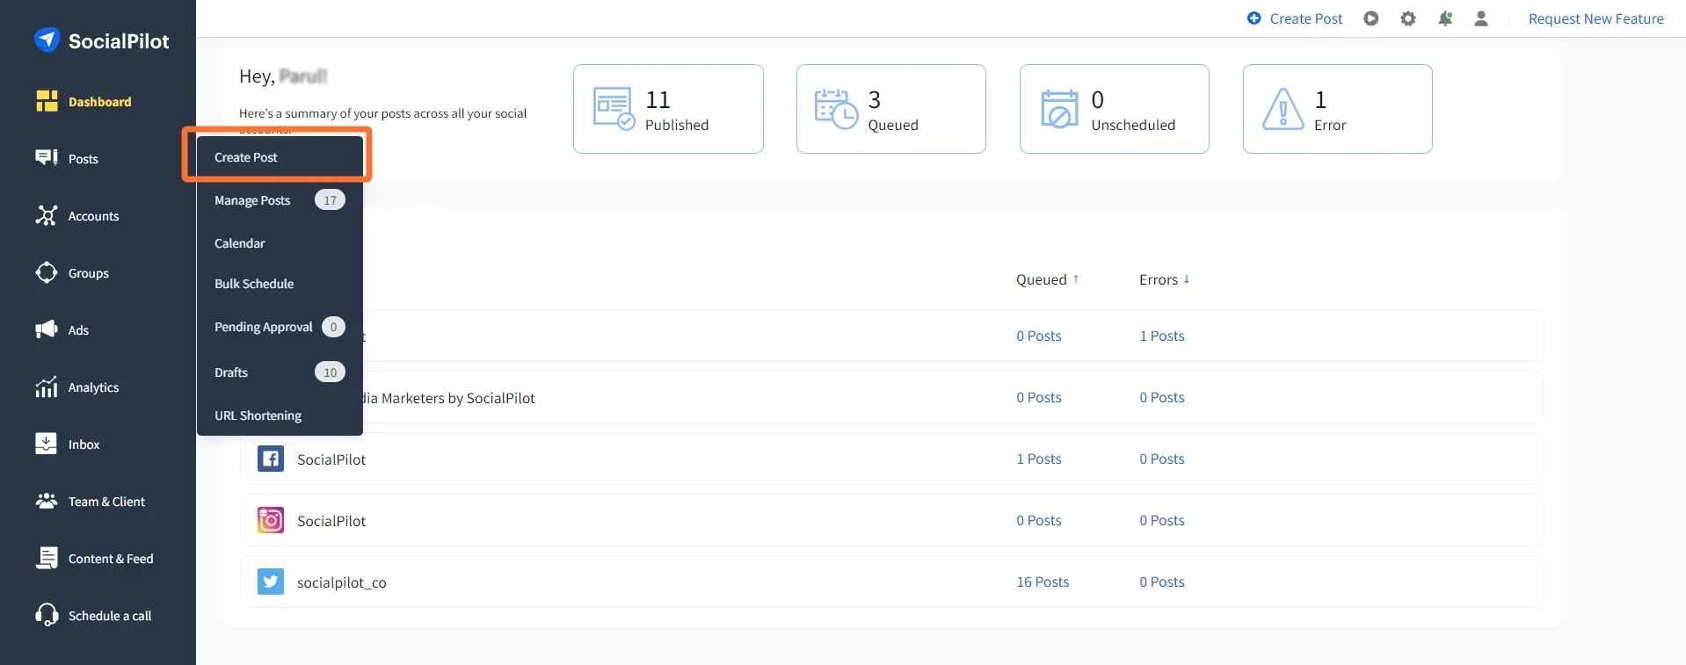Click the Published card icon
Viewport: 1686px width, 665px height.
coord(614,109)
